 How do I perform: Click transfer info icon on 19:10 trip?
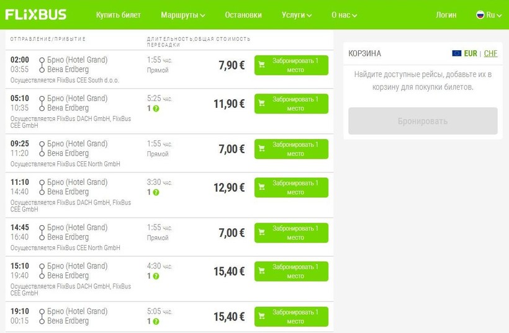pyautogui.click(x=156, y=321)
